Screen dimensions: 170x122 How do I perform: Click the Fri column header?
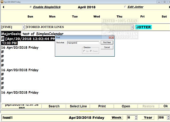[142, 16]
